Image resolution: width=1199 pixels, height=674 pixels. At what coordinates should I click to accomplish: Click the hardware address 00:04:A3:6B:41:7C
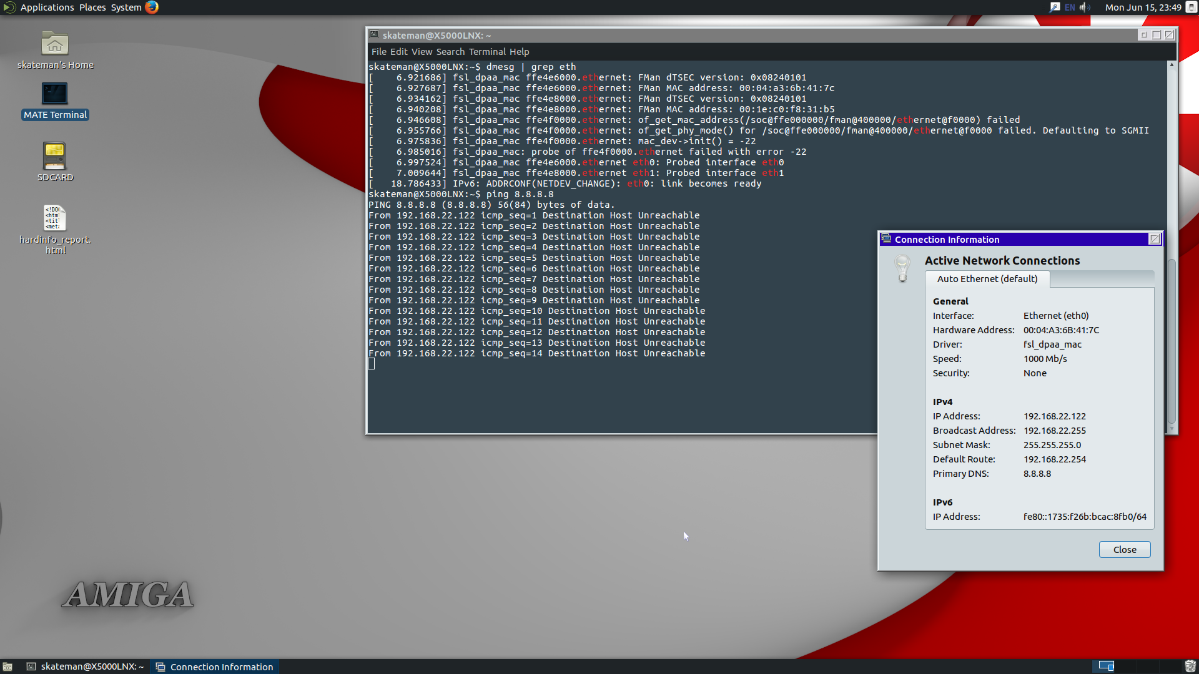[1061, 330]
